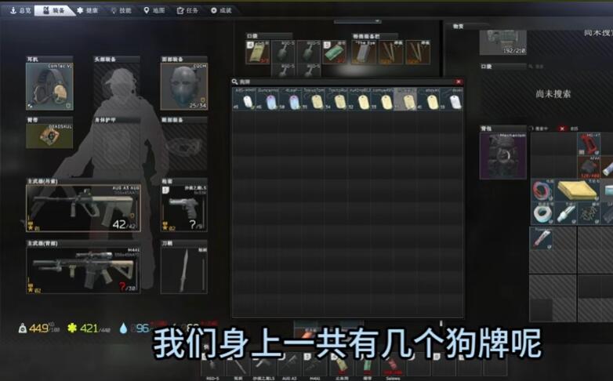Select the M4A1 quick bar slot

tap(314, 366)
